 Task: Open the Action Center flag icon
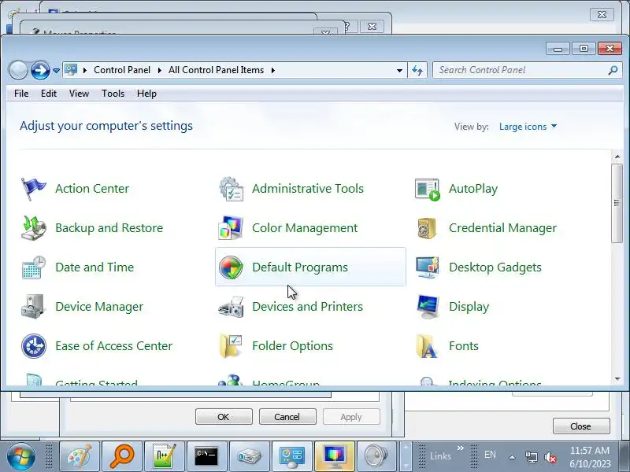(33, 189)
